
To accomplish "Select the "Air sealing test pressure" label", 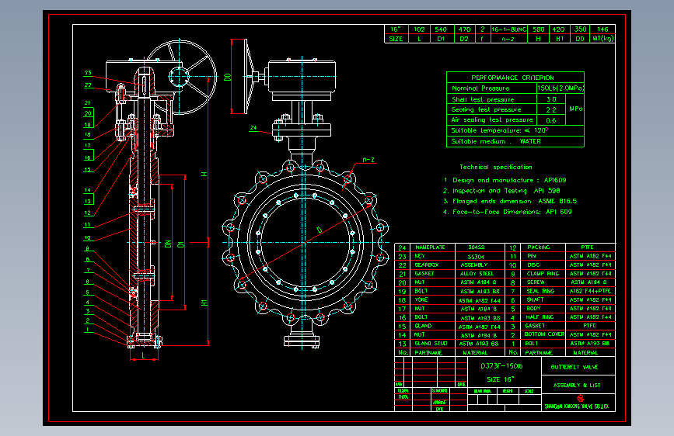I will pyautogui.click(x=492, y=119).
